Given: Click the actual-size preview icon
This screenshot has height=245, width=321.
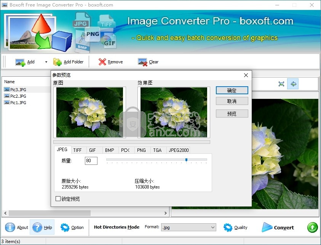Looking at the screenshot, I should point(293,84).
